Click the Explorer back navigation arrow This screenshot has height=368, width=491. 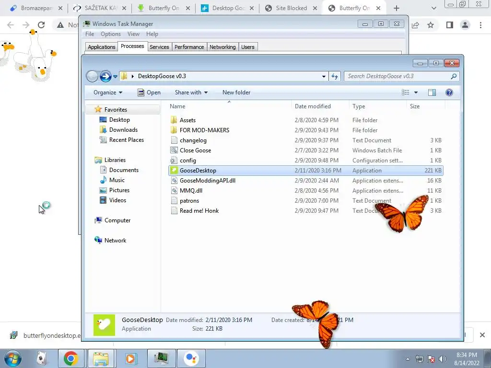click(92, 76)
